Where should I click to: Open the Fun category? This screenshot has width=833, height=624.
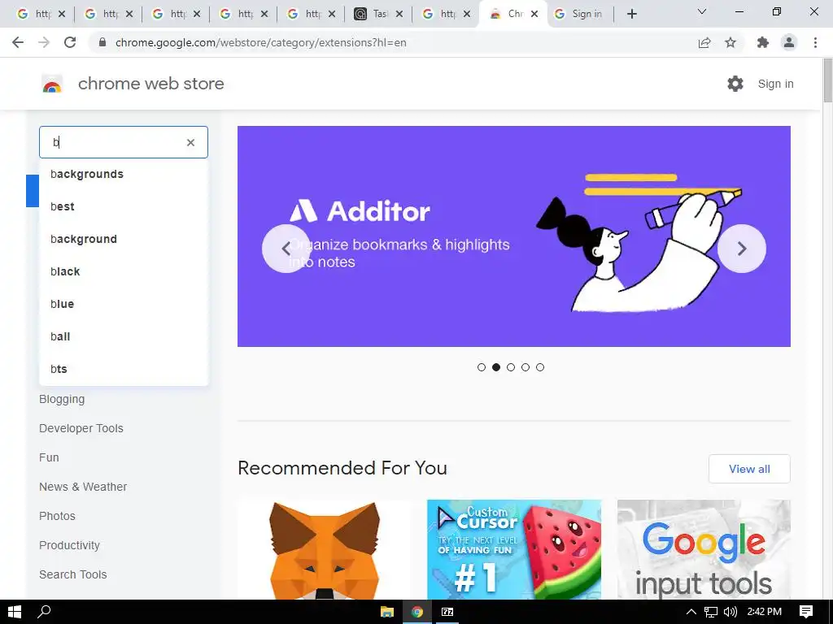click(49, 457)
